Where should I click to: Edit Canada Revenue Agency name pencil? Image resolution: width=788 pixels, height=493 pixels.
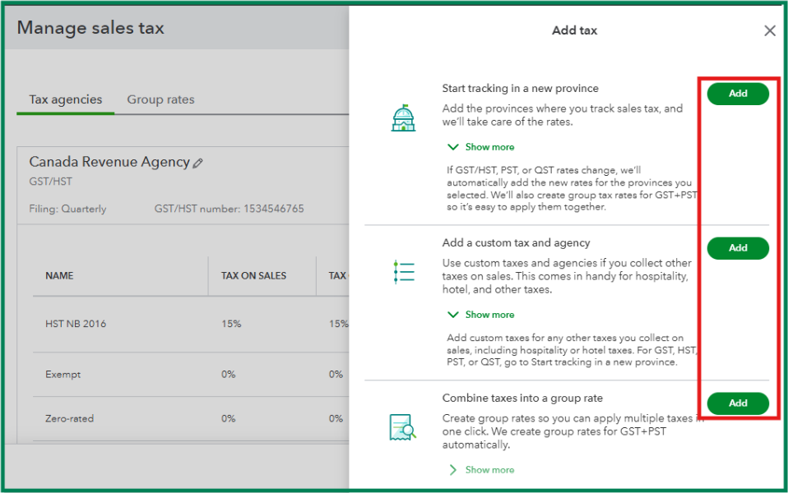click(x=198, y=164)
